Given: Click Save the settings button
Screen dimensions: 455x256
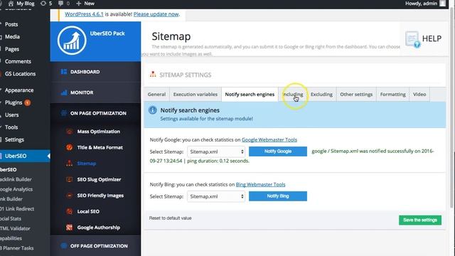Looking at the screenshot, I should coord(420,220).
